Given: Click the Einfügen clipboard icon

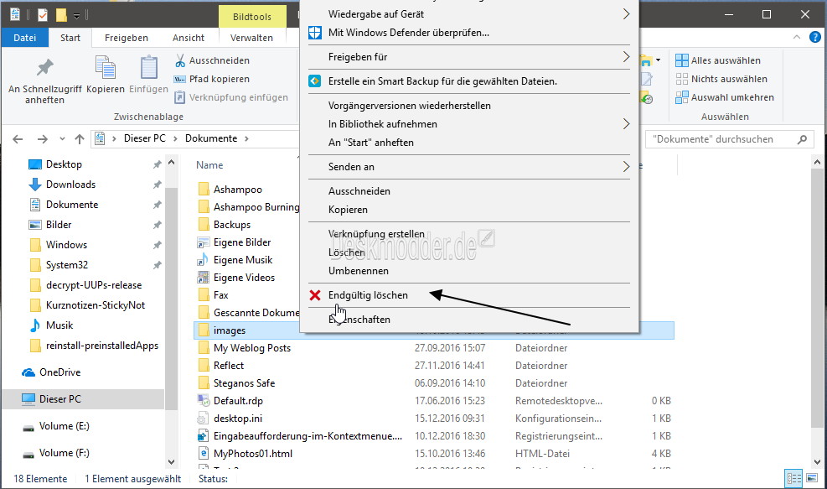Looking at the screenshot, I should 149,68.
